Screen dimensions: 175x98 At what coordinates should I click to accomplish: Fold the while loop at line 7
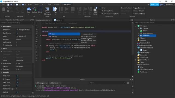tap(40, 35)
